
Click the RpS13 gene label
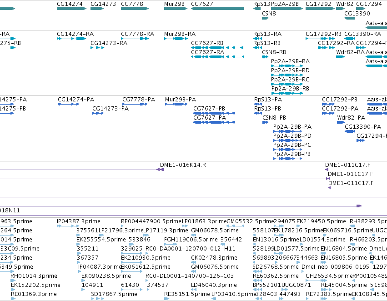(261, 4)
